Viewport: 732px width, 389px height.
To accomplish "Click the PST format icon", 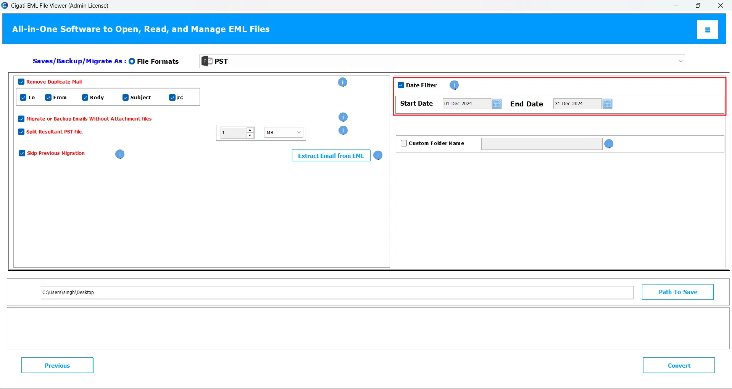I will (x=207, y=61).
